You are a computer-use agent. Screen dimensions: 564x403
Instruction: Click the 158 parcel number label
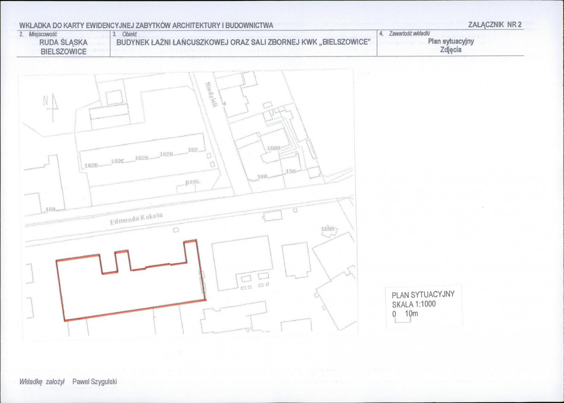tap(291, 171)
